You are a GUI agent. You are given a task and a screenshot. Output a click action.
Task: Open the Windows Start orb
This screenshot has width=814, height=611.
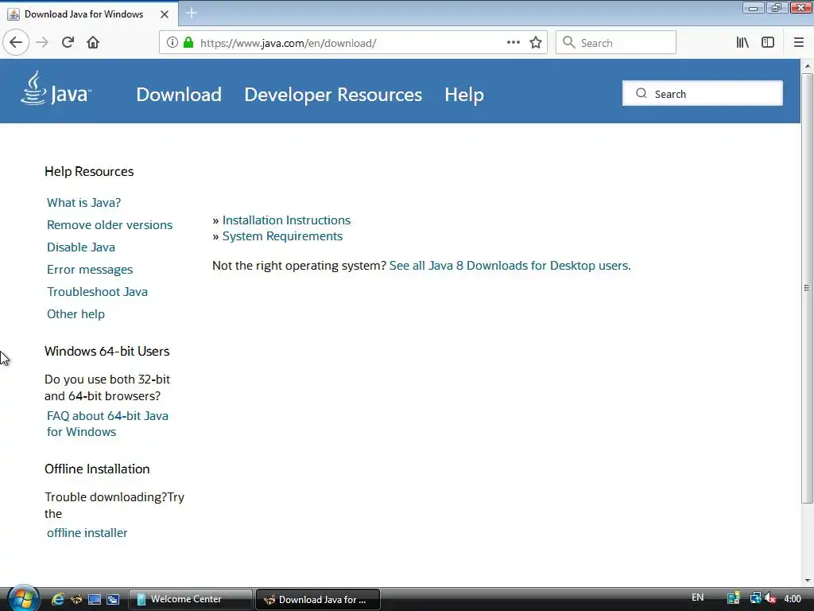[22, 598]
